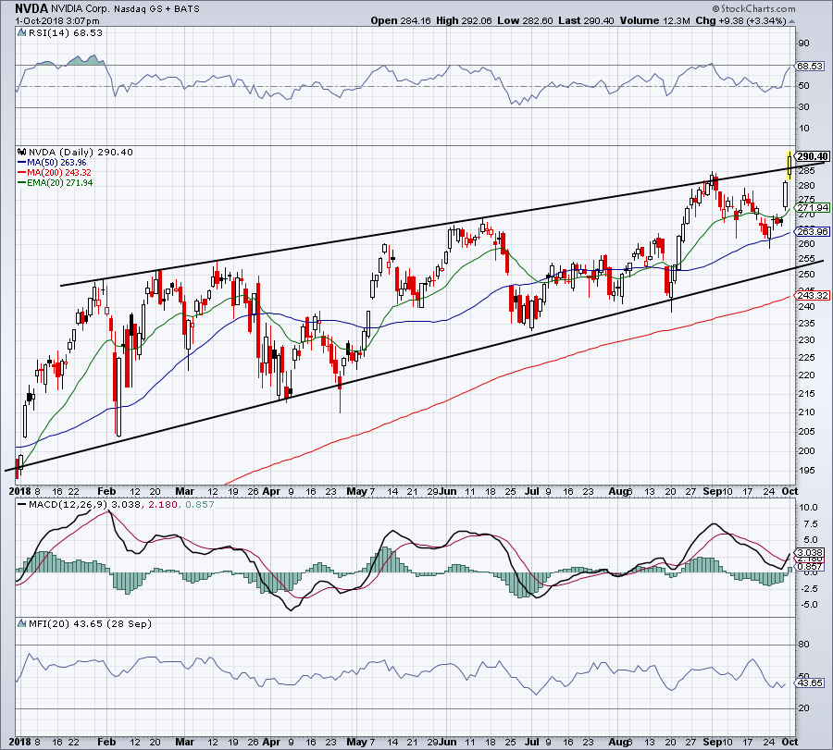
Task: Click the panel icon beside MFI(20)
Action: coord(21,624)
